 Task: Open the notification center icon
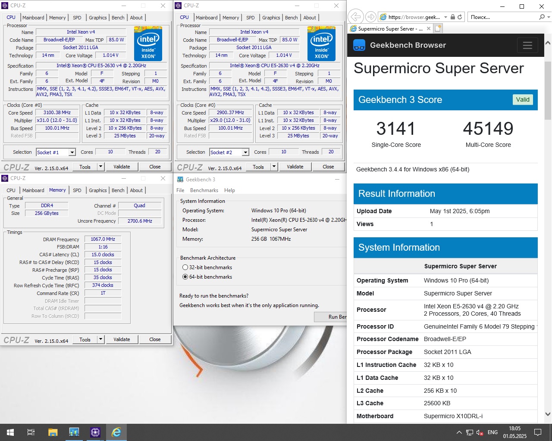tap(538, 432)
